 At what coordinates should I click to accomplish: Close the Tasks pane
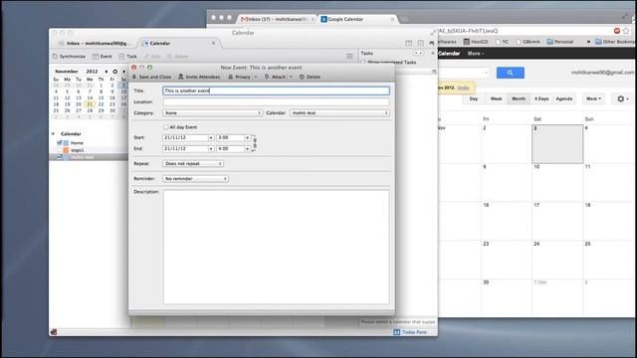[432, 53]
